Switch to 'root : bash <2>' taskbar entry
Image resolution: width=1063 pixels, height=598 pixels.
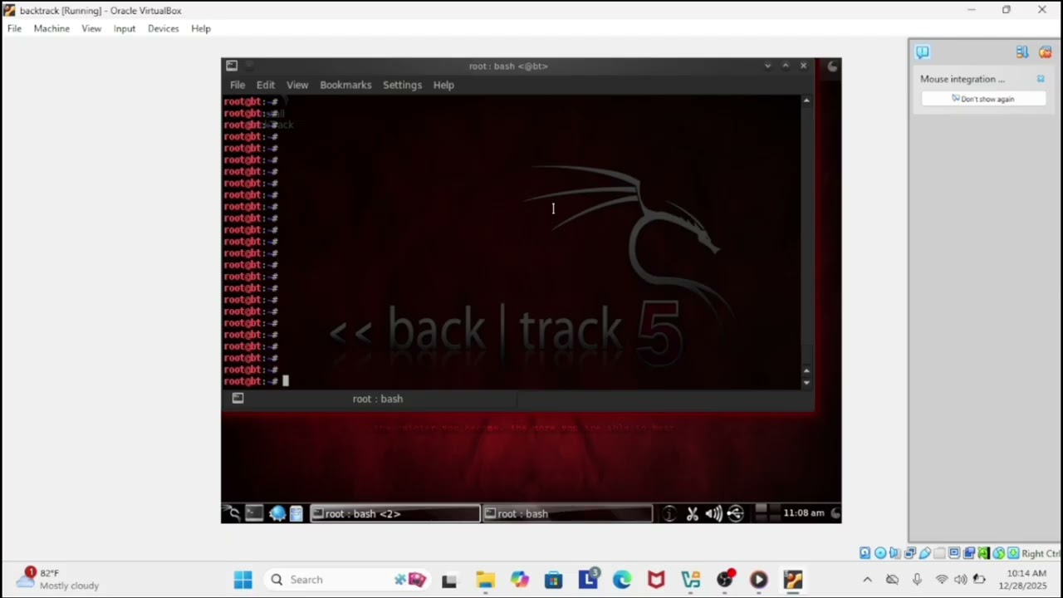[394, 513]
